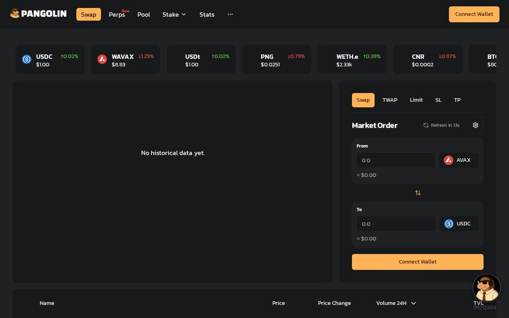Select the Swap order tab in panel

(x=363, y=100)
